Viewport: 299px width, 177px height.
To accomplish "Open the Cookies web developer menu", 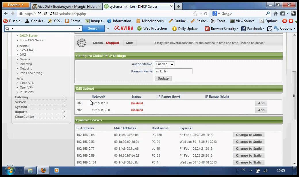I will pyautogui.click(x=35, y=21).
